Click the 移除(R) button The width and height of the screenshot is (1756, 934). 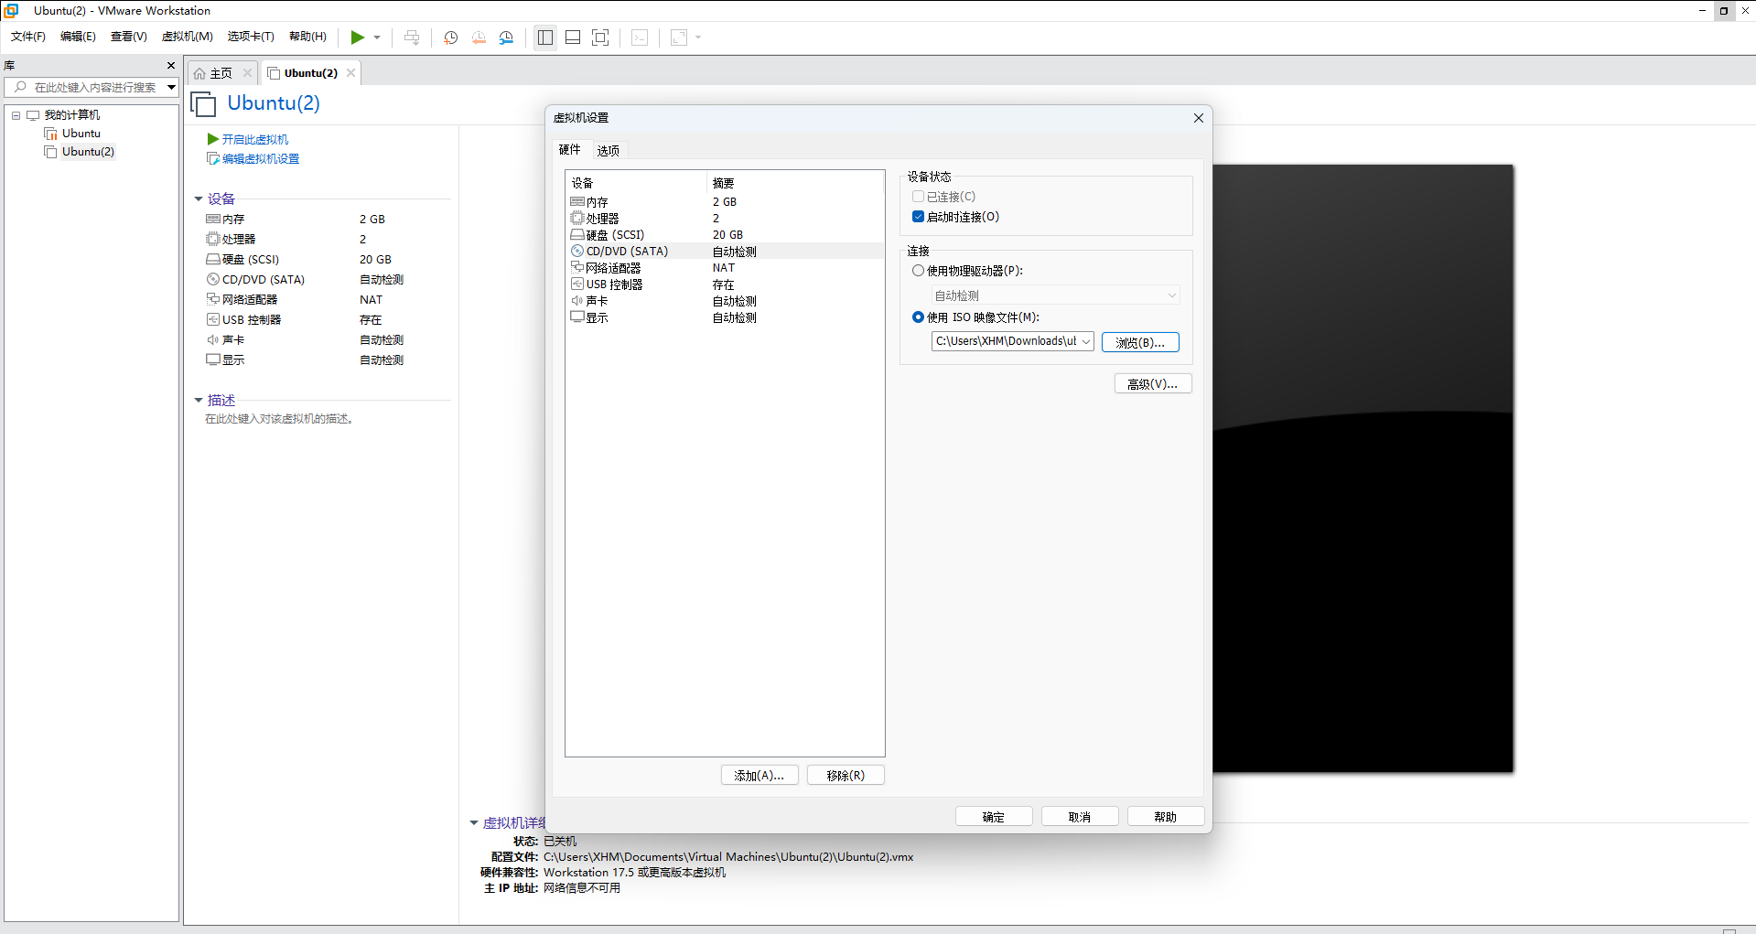tap(846, 776)
